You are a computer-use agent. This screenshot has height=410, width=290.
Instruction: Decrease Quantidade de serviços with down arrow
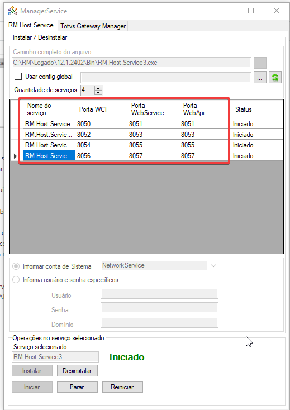98,92
